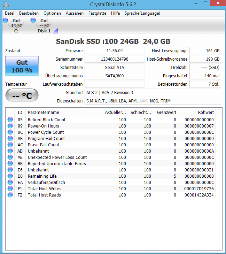Image resolution: width=226 pixels, height=254 pixels.
Task: Select the Power Cycle Count parameter name
Action: (46, 132)
